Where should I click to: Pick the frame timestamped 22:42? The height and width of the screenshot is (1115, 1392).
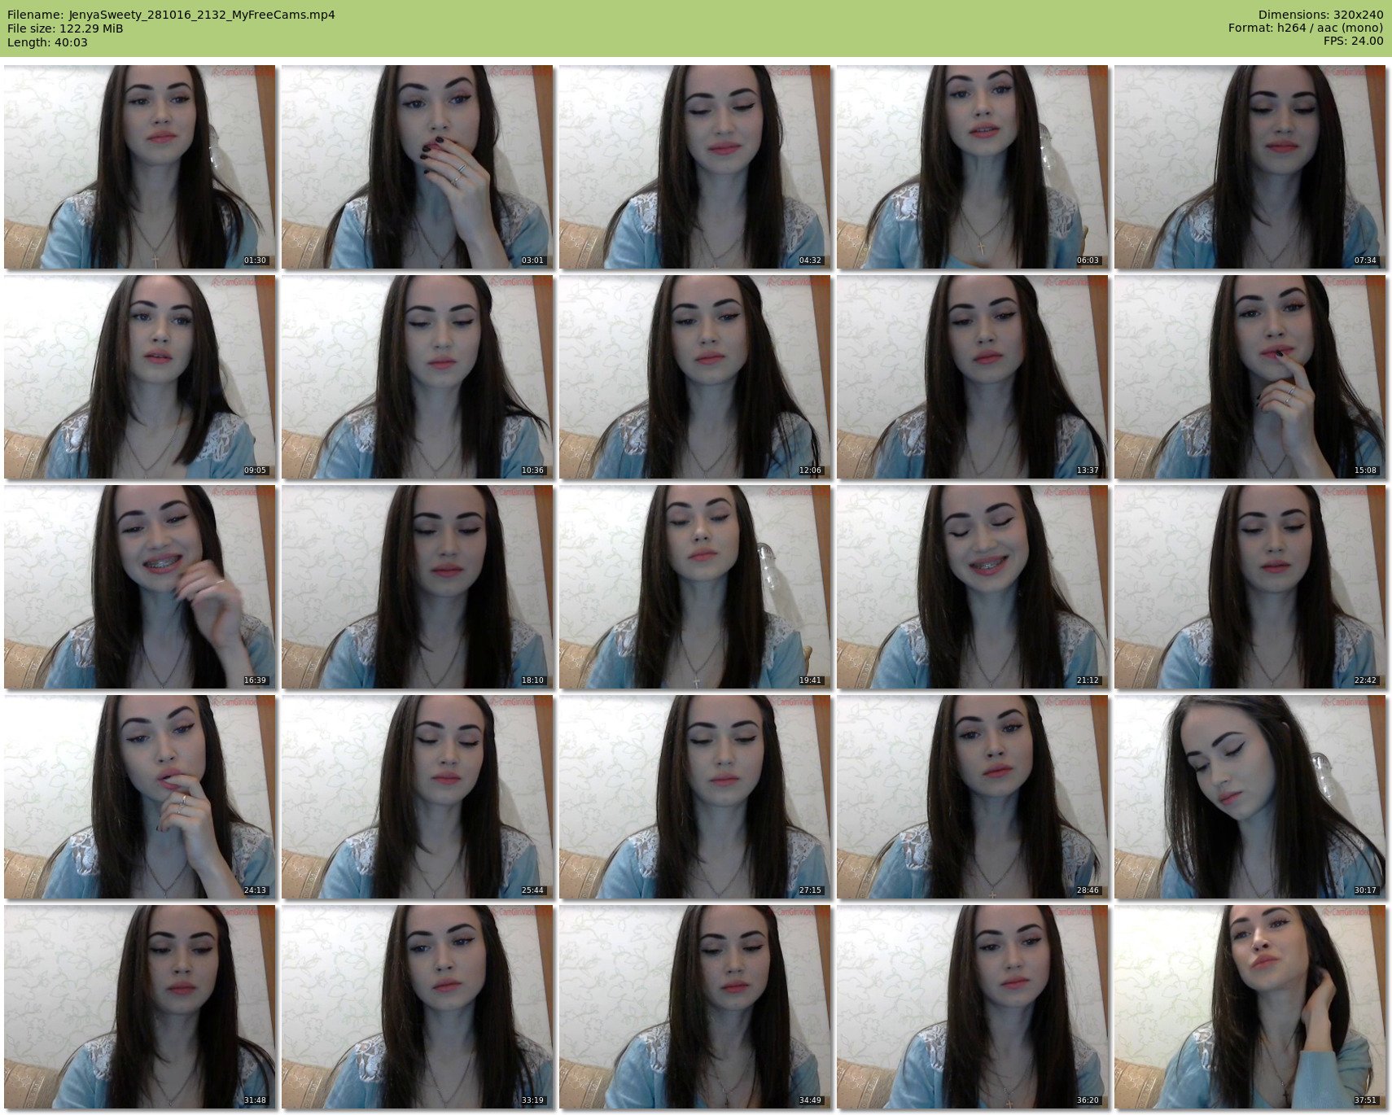(1250, 587)
